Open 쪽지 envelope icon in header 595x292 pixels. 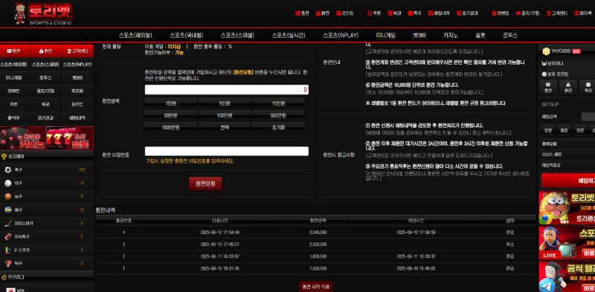[410, 13]
